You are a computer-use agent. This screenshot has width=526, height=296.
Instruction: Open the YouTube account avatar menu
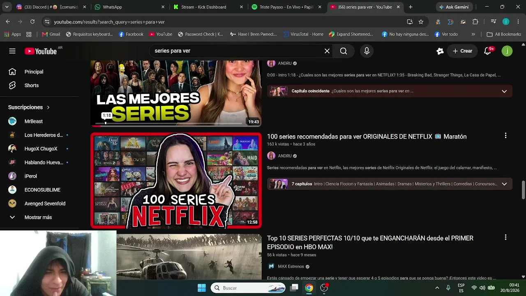click(507, 51)
